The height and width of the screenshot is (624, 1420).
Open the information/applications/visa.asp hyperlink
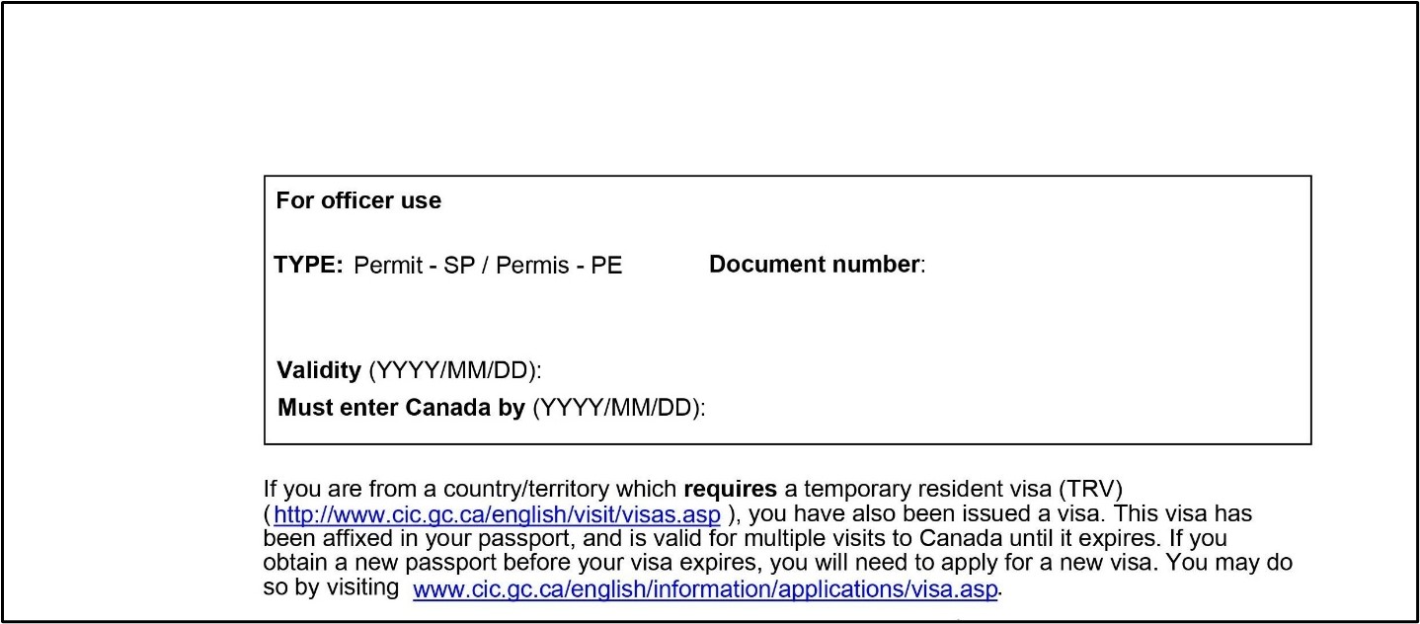(x=706, y=590)
